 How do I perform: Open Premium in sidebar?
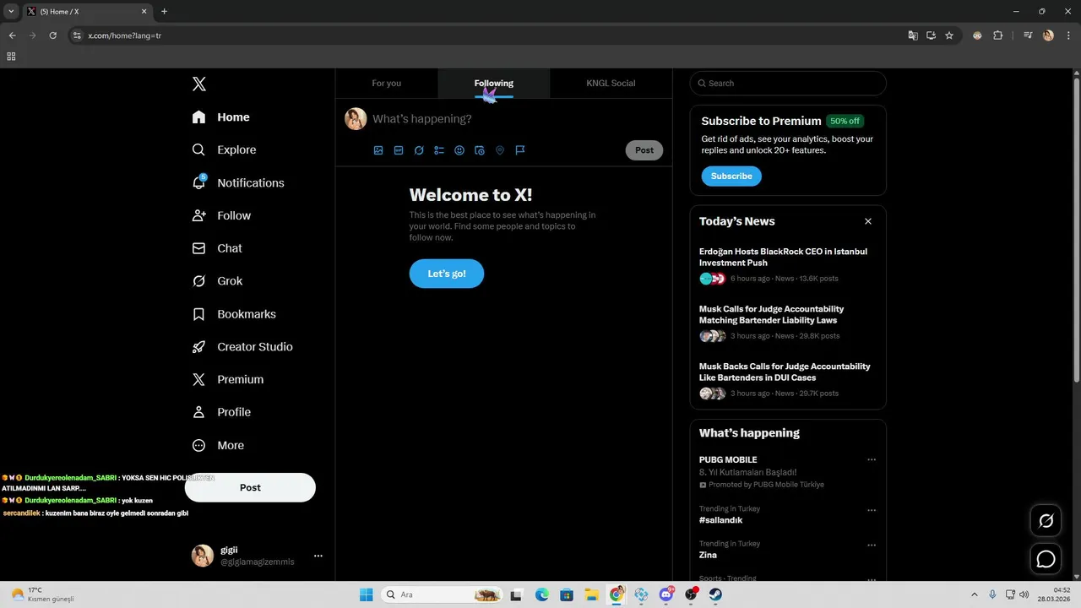point(228,379)
